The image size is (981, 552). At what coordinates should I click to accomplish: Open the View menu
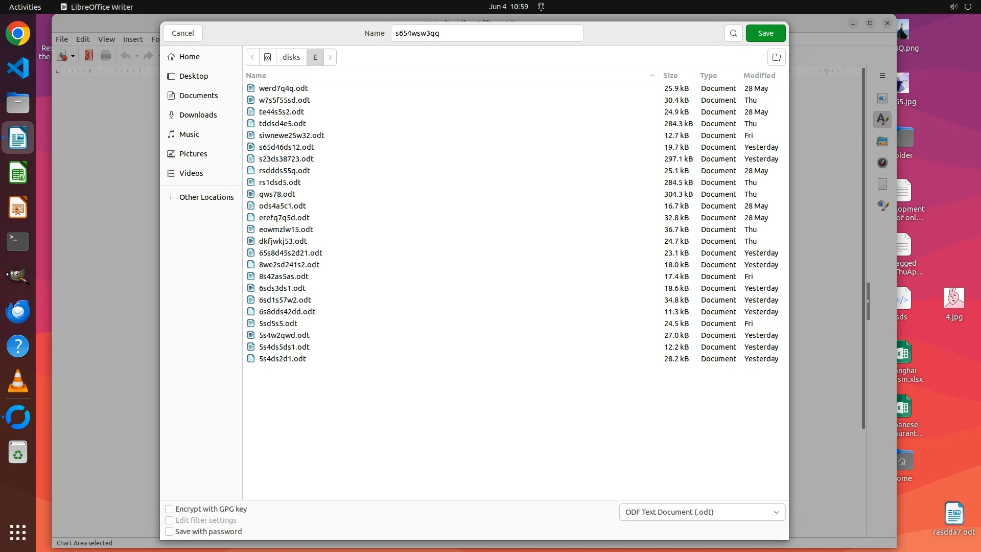tap(106, 39)
